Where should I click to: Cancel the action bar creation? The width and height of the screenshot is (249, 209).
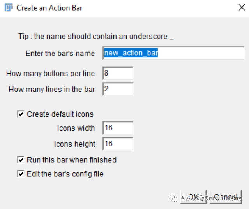226,197
